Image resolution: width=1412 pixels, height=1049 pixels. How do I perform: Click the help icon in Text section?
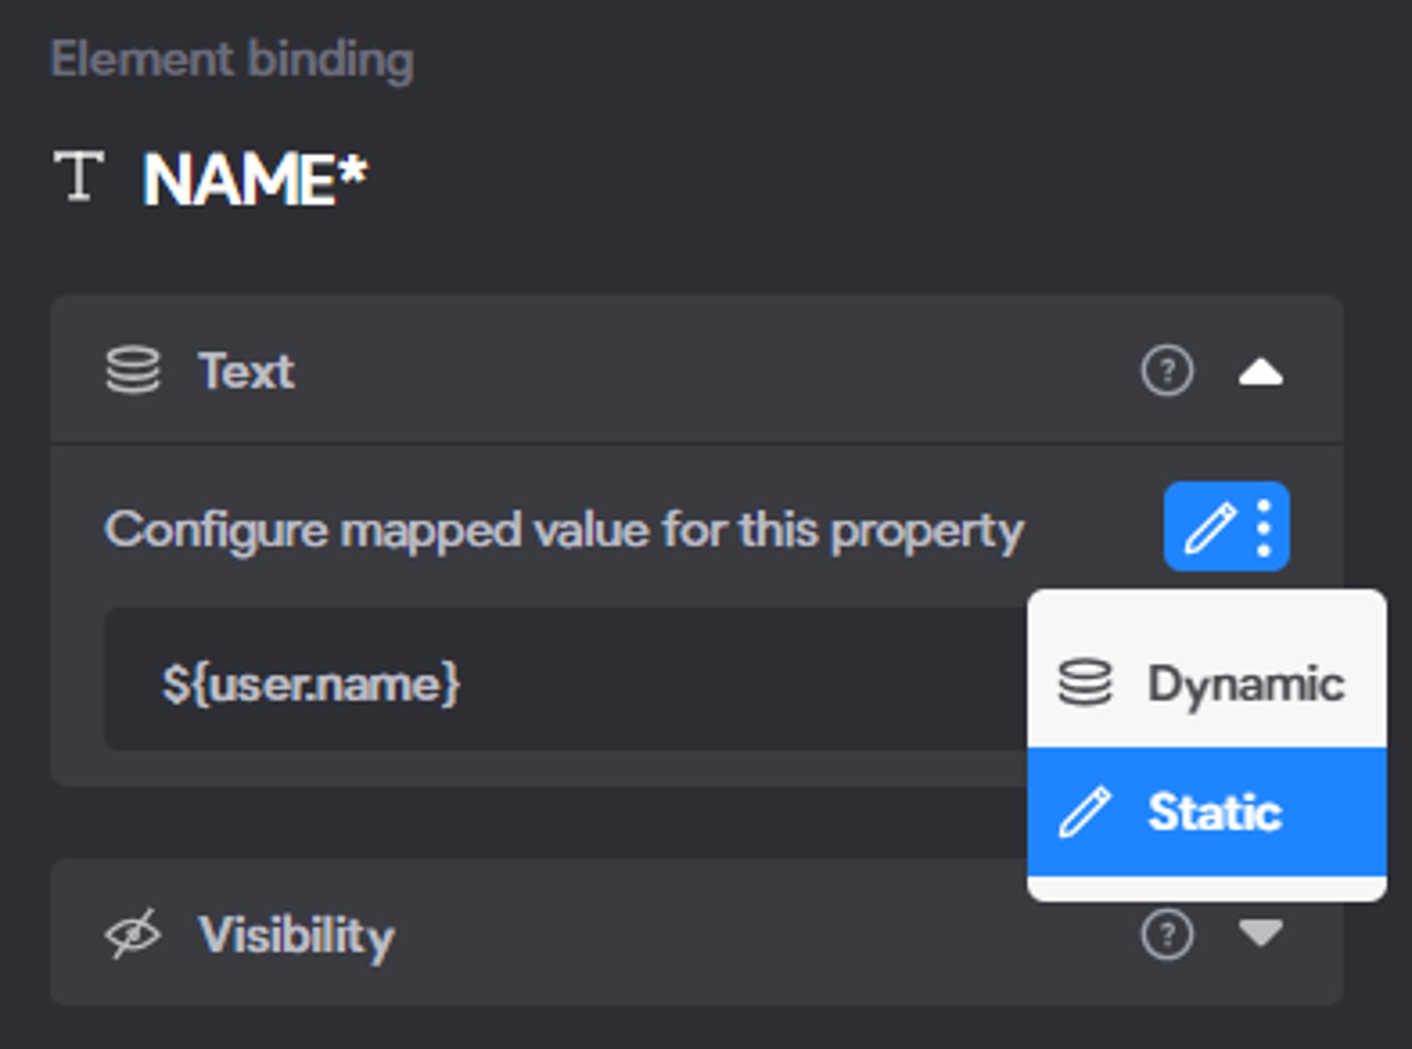coord(1167,370)
